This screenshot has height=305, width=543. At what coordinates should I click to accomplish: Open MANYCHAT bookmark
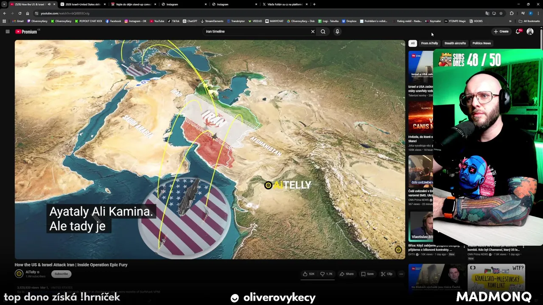pos(274,21)
